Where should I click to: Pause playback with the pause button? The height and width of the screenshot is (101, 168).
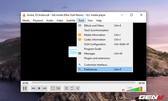pos(25,88)
